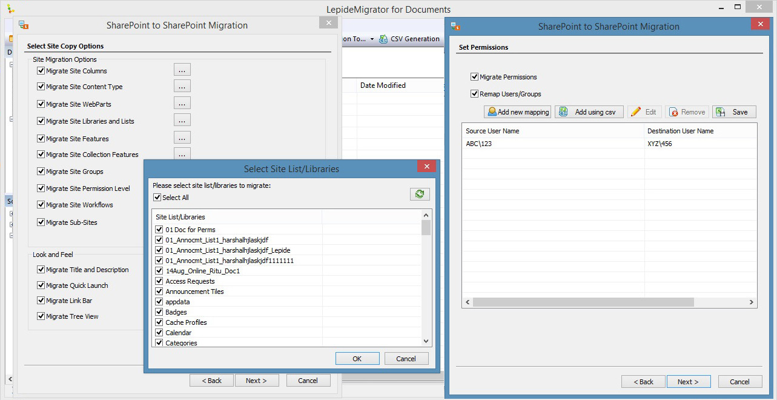This screenshot has width=777, height=400.
Task: Click the Save mapping button
Action: click(733, 112)
